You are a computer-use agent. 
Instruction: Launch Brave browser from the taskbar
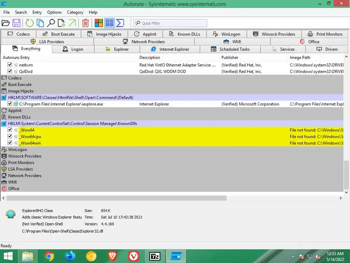point(112,256)
